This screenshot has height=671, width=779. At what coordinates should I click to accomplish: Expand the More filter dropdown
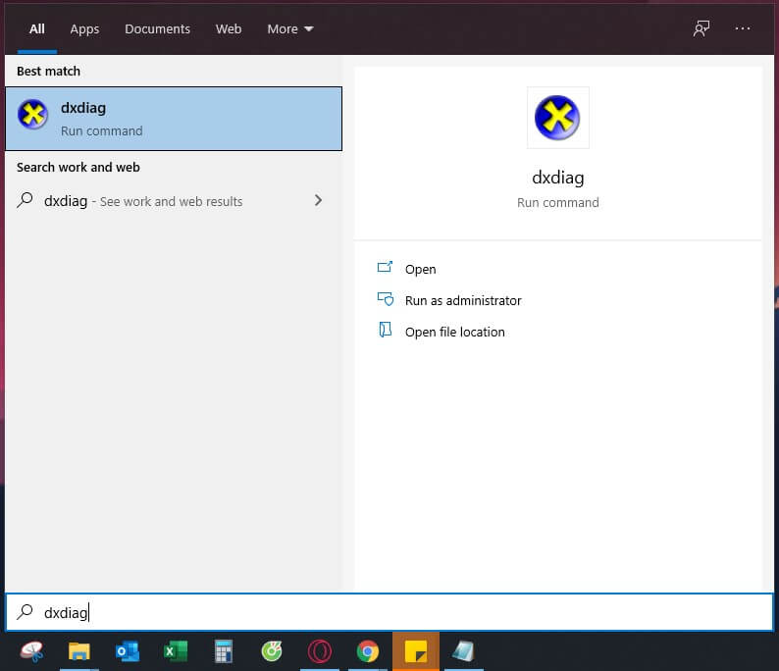(290, 29)
